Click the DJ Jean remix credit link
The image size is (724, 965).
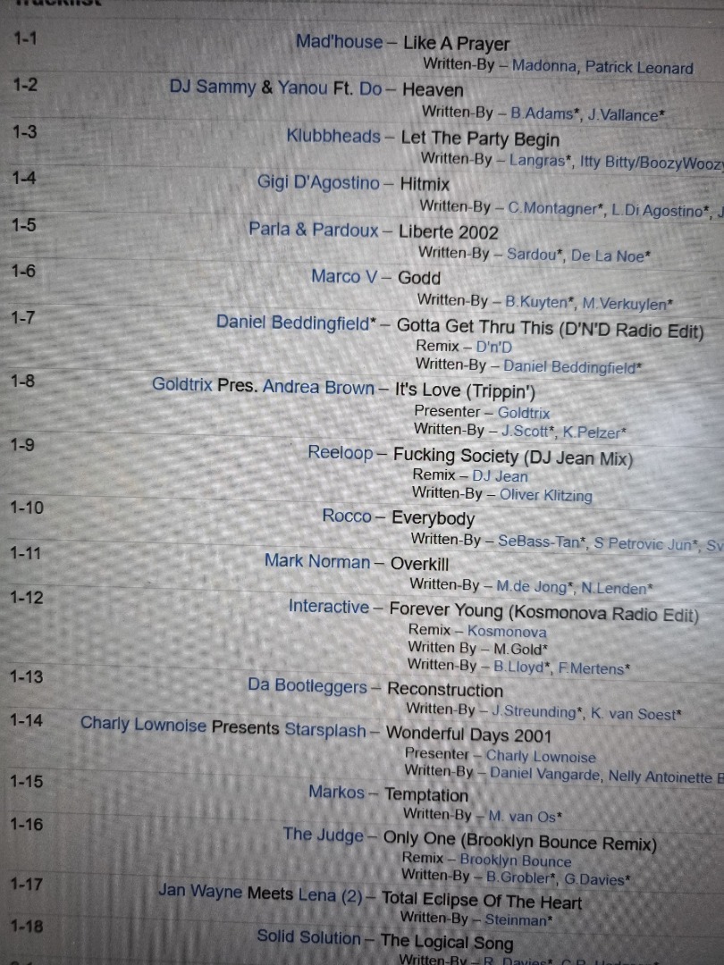pyautogui.click(x=500, y=476)
